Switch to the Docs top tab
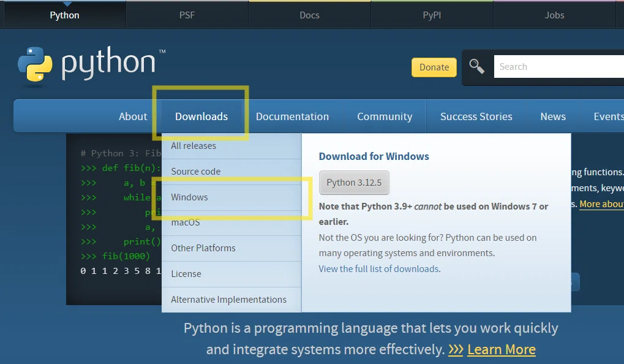 (x=310, y=15)
